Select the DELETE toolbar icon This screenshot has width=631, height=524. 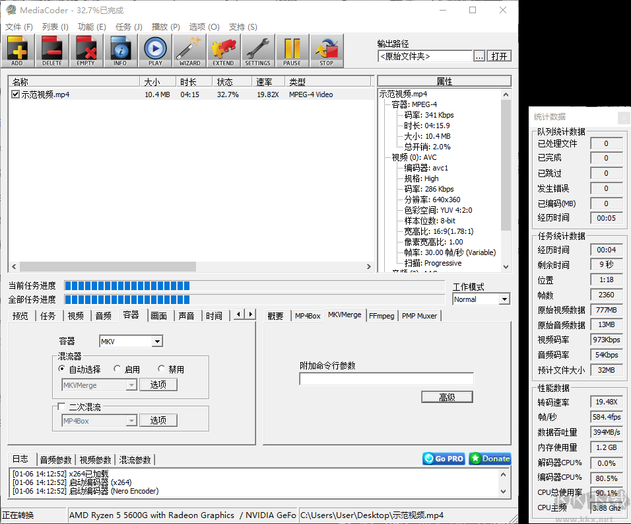[51, 51]
